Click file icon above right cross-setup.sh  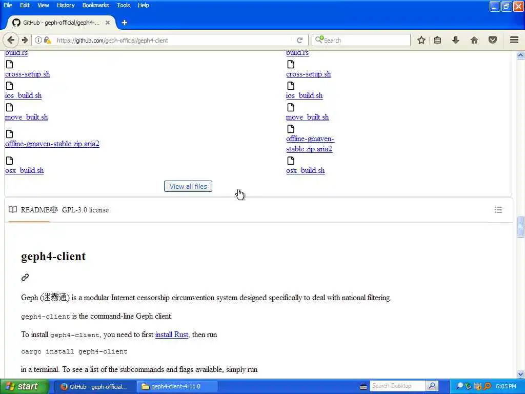pyautogui.click(x=291, y=64)
